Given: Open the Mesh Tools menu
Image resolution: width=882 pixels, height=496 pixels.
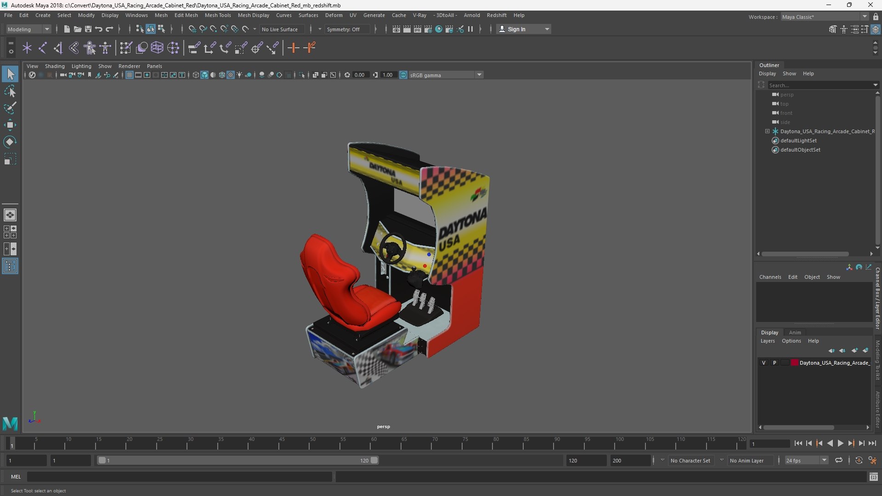Looking at the screenshot, I should (218, 15).
